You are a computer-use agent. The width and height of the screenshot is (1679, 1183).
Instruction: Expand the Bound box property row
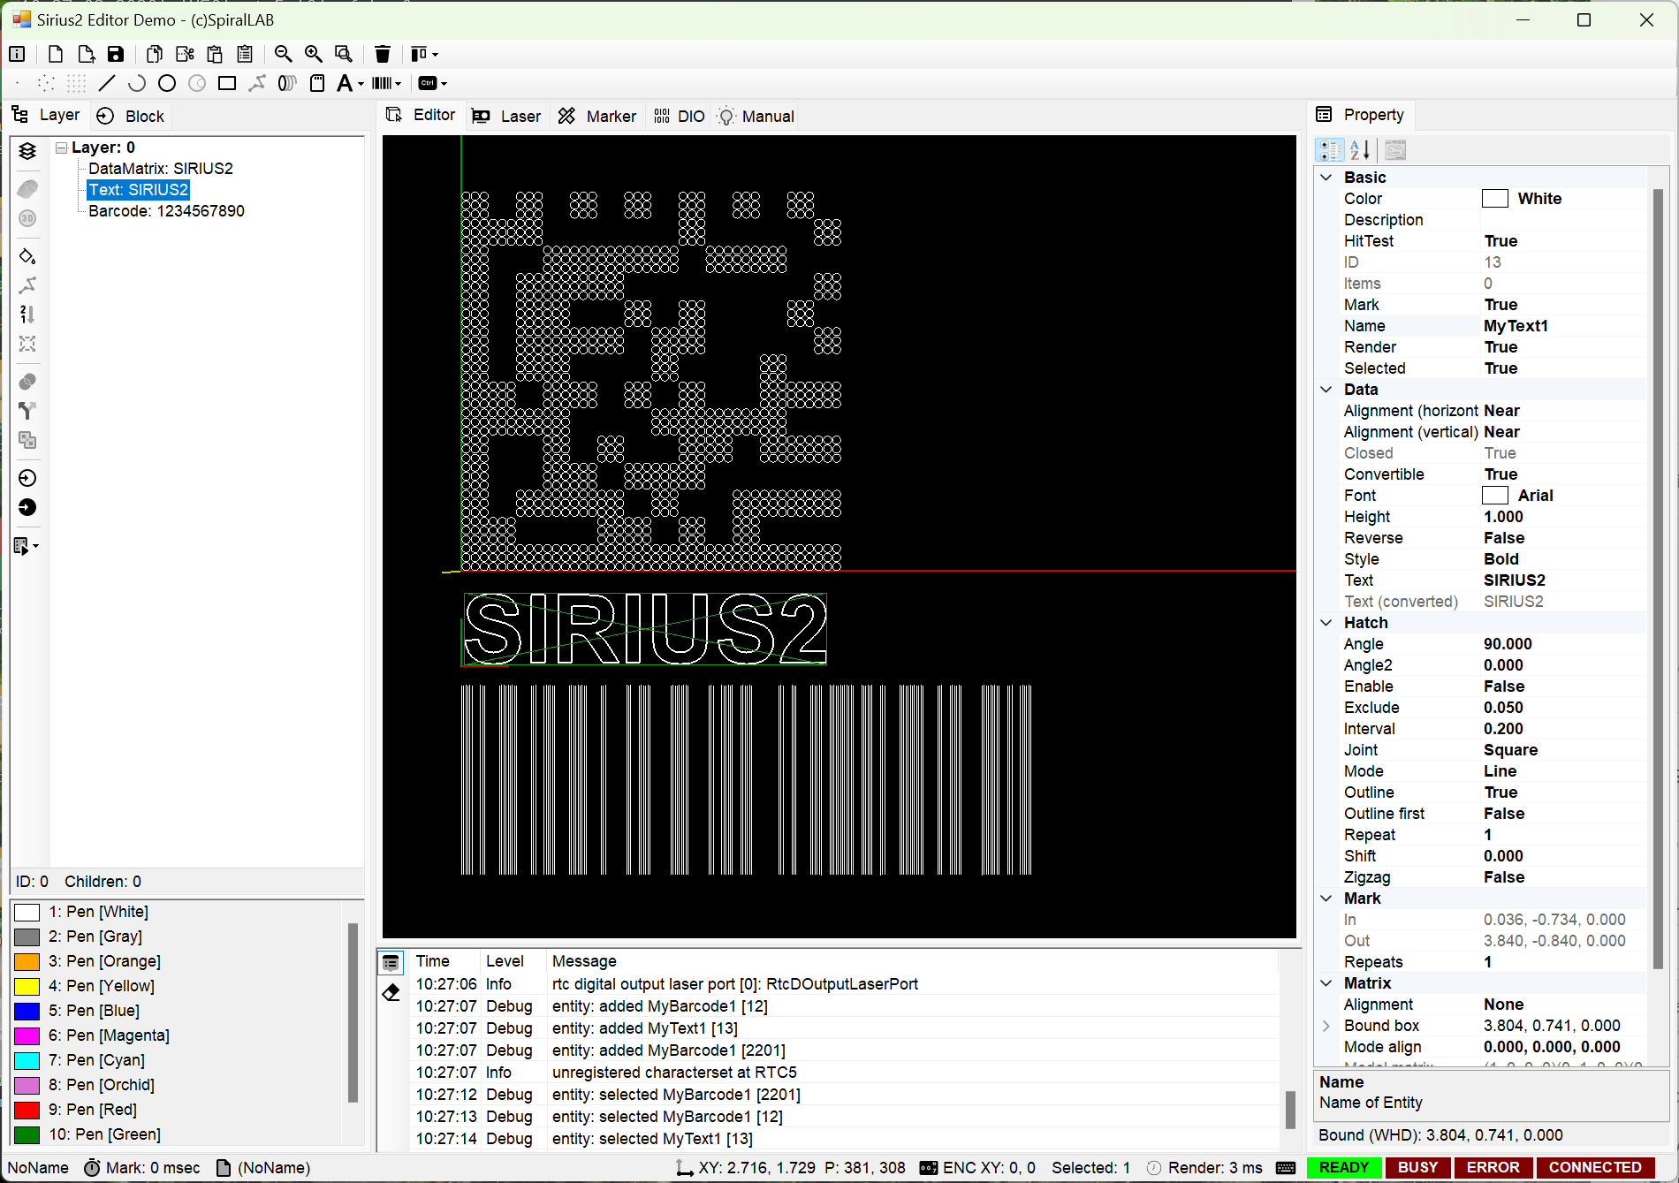coord(1326,1026)
